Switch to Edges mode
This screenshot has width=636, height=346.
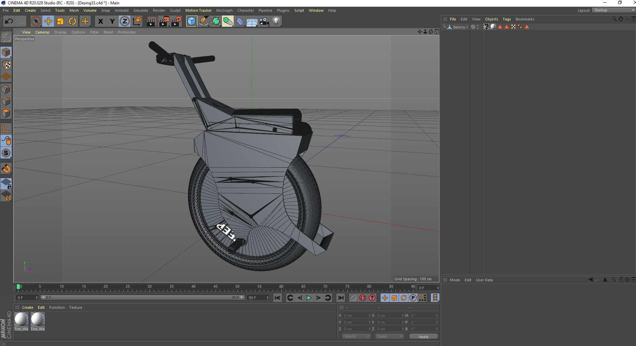click(x=6, y=101)
